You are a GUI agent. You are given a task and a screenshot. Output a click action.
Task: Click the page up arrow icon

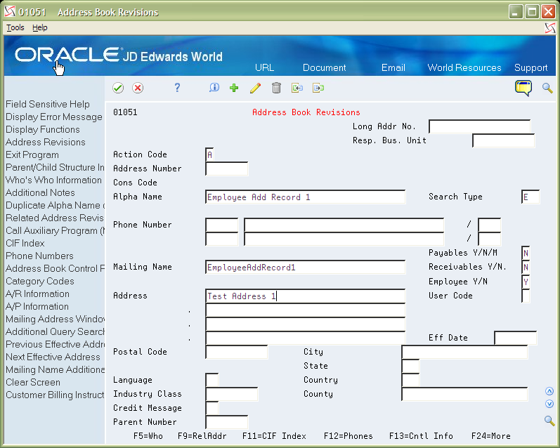549,391
